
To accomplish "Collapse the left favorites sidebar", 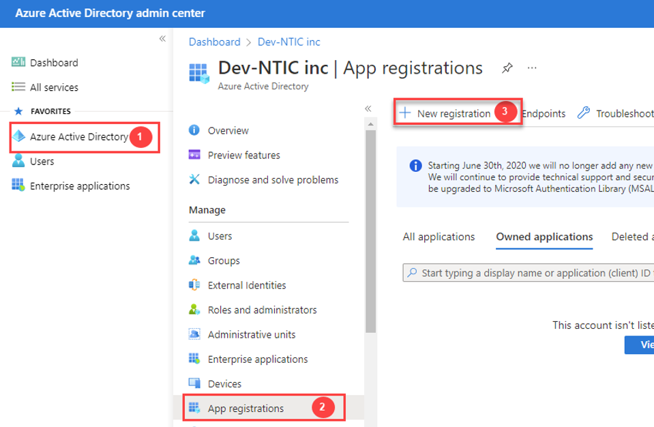I will coord(163,39).
